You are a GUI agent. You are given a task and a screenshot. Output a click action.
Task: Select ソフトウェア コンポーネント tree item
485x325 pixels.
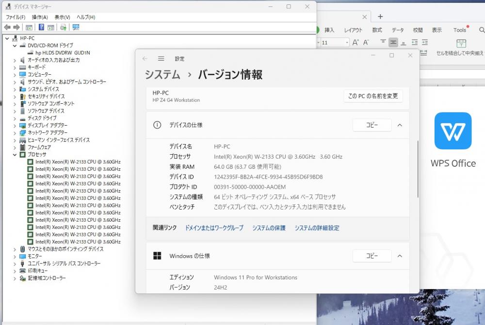[x=51, y=104]
